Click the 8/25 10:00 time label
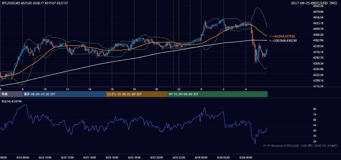 coord(45,158)
